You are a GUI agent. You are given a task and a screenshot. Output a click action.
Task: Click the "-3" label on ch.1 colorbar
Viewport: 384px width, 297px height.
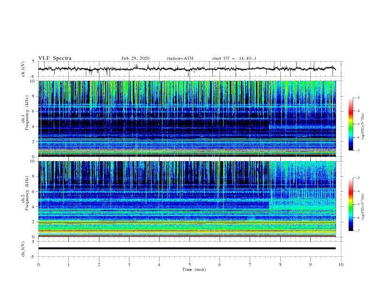click(358, 98)
